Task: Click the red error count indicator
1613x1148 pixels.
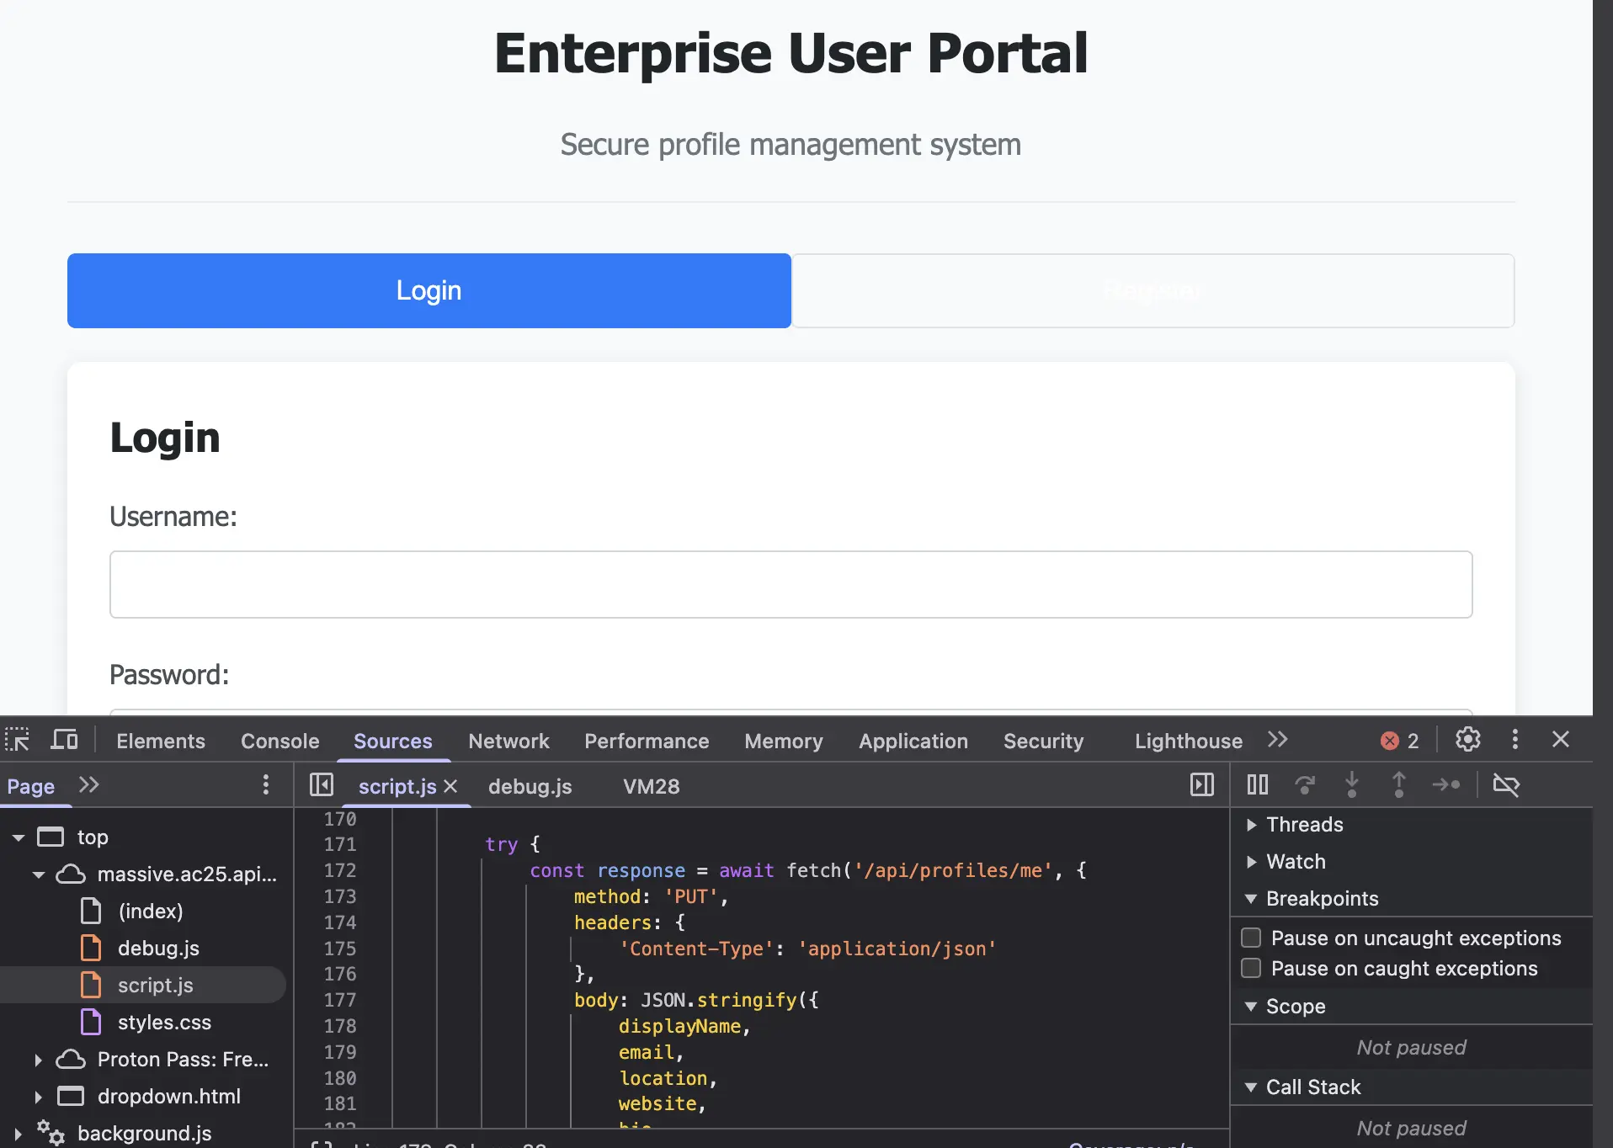Action: tap(1399, 741)
